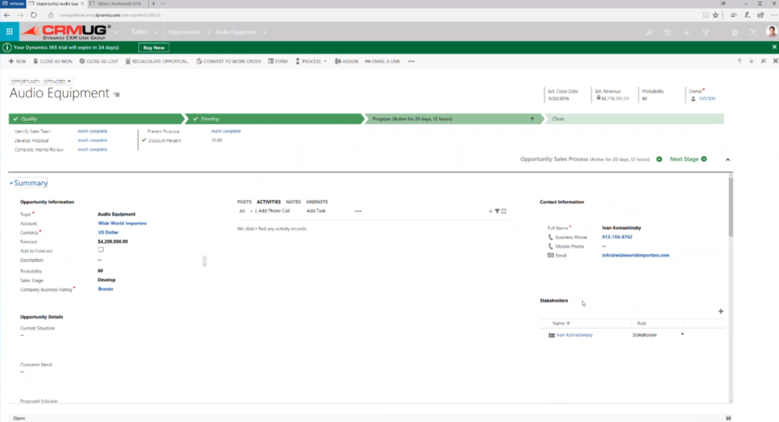Image resolution: width=779 pixels, height=422 pixels.
Task: Open the Wide World Importers account link
Action: click(x=123, y=224)
